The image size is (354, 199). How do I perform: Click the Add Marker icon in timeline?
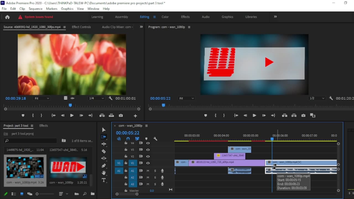pos(146,139)
